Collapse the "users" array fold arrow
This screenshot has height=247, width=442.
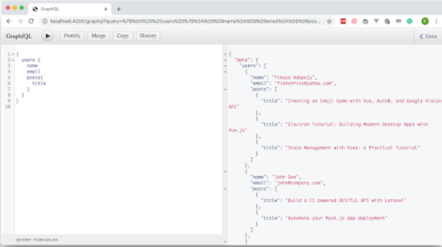coord(225,66)
